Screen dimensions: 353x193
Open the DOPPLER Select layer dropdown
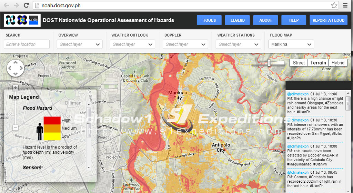click(185, 44)
